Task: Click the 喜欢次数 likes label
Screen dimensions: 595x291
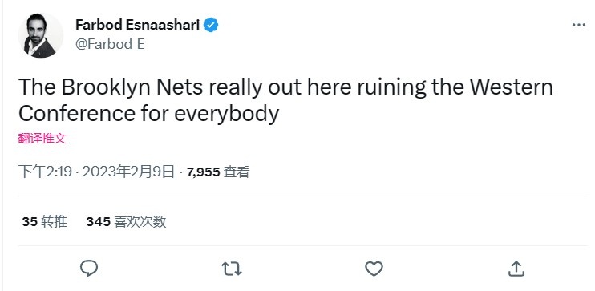Action: point(140,221)
